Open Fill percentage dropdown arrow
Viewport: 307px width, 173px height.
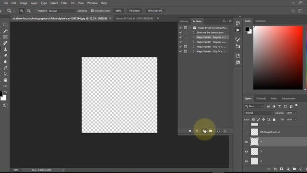(x=295, y=120)
